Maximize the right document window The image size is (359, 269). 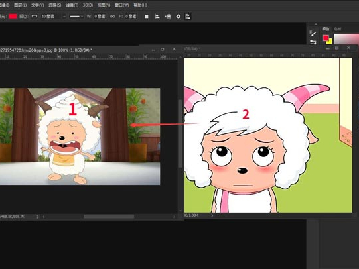(337, 48)
